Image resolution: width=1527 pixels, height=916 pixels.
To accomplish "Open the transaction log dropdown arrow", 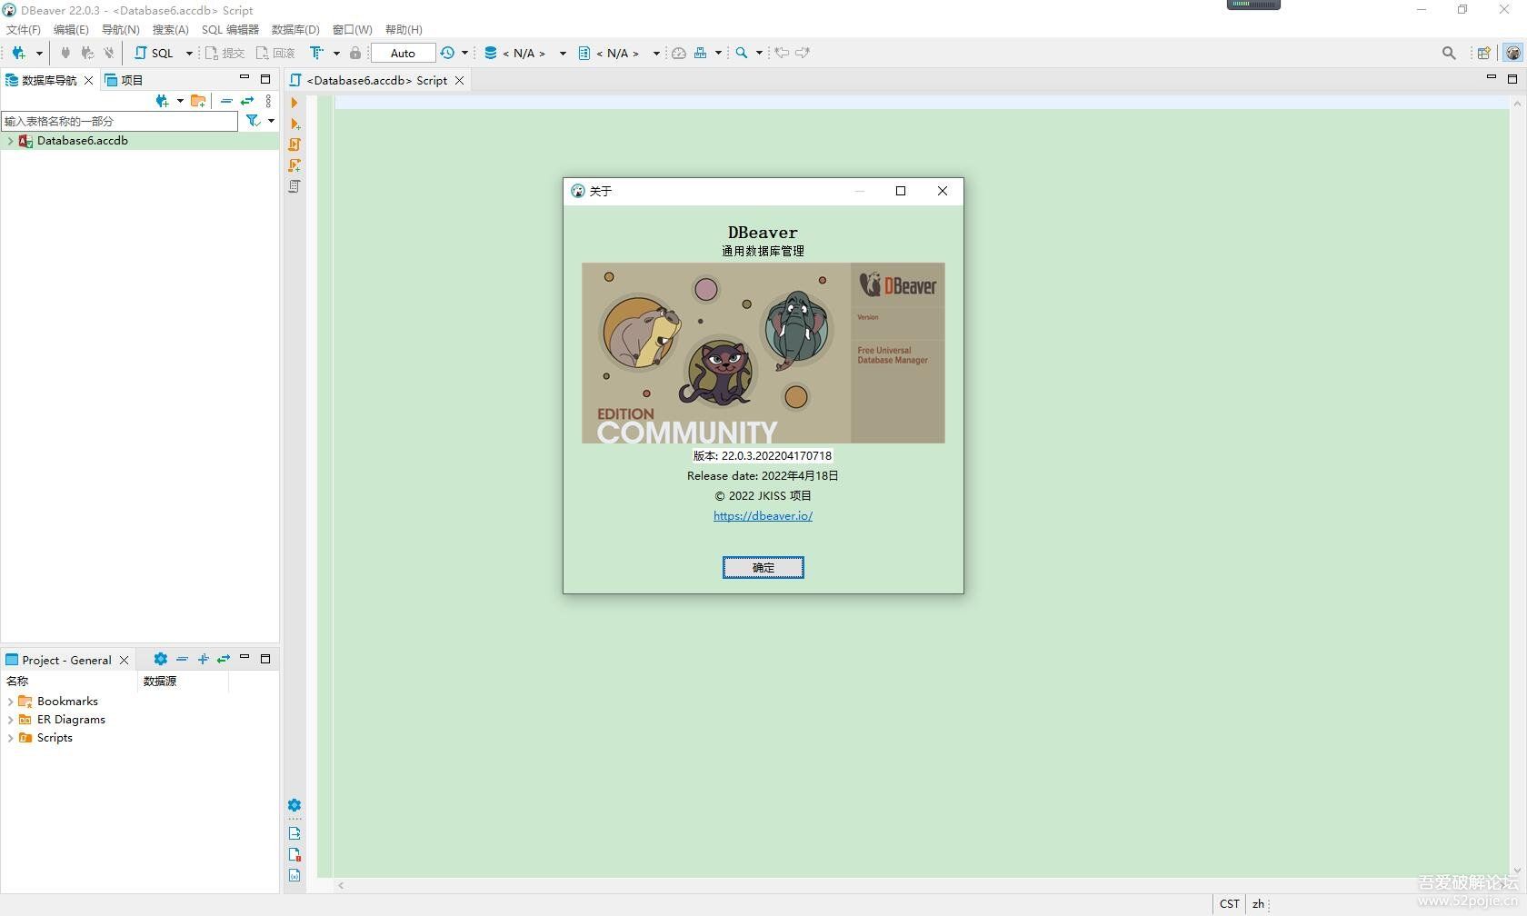I will (465, 53).
